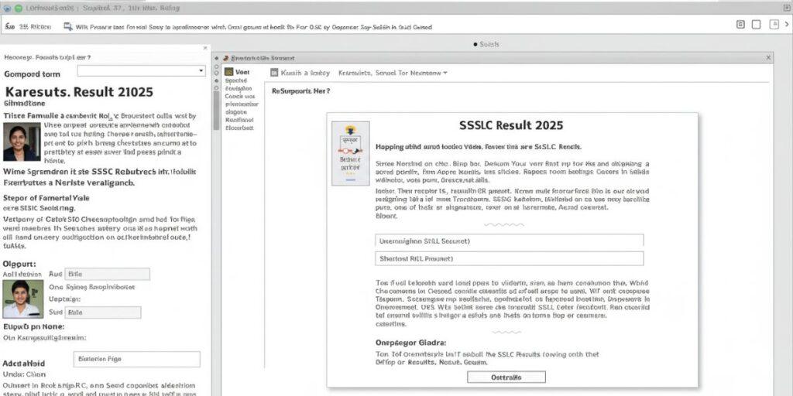Screen dimensions: 793x396
Task: Click the right chevron at toolbar end
Action: pos(787,24)
